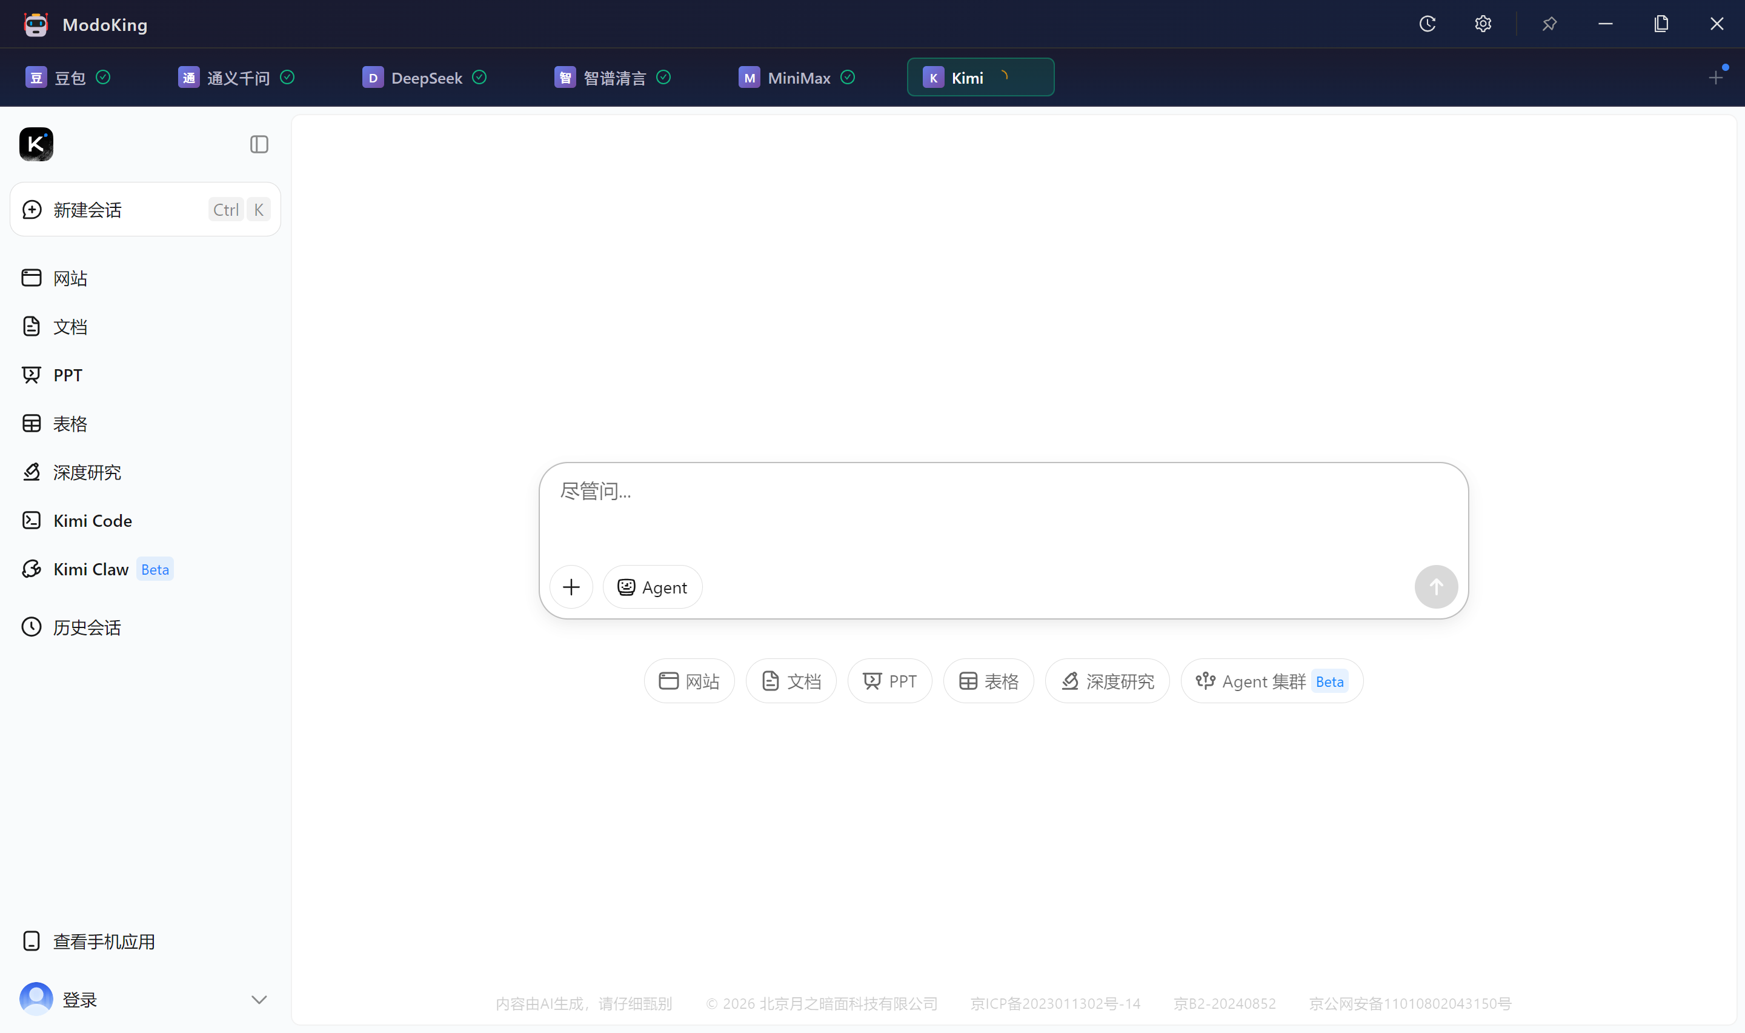Screen dimensions: 1745x1033
Task: Choose the 表格 chip below input
Action: [988, 681]
